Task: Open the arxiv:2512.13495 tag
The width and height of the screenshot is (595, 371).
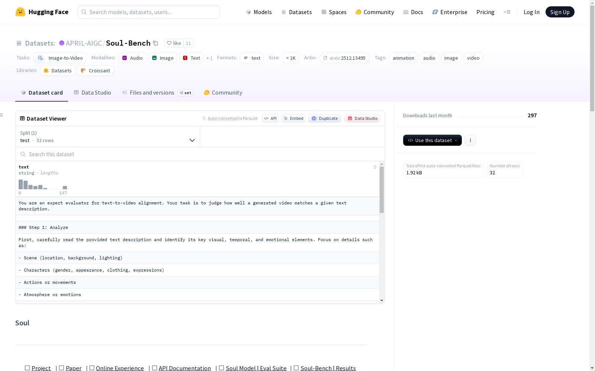Action: point(344,58)
